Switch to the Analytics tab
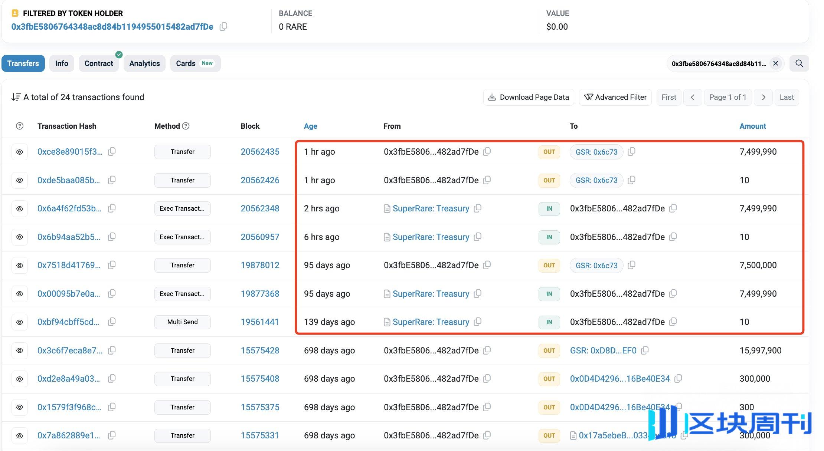The width and height of the screenshot is (824, 451). tap(144, 63)
